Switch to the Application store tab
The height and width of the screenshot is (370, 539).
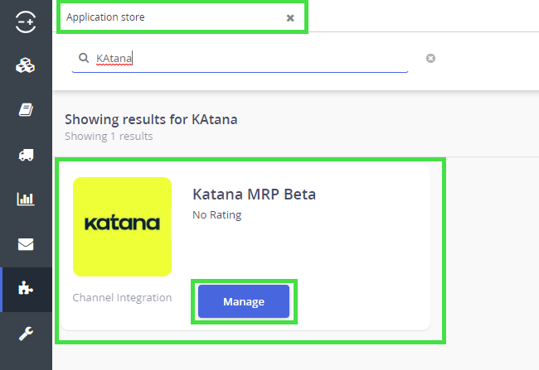[166, 17]
